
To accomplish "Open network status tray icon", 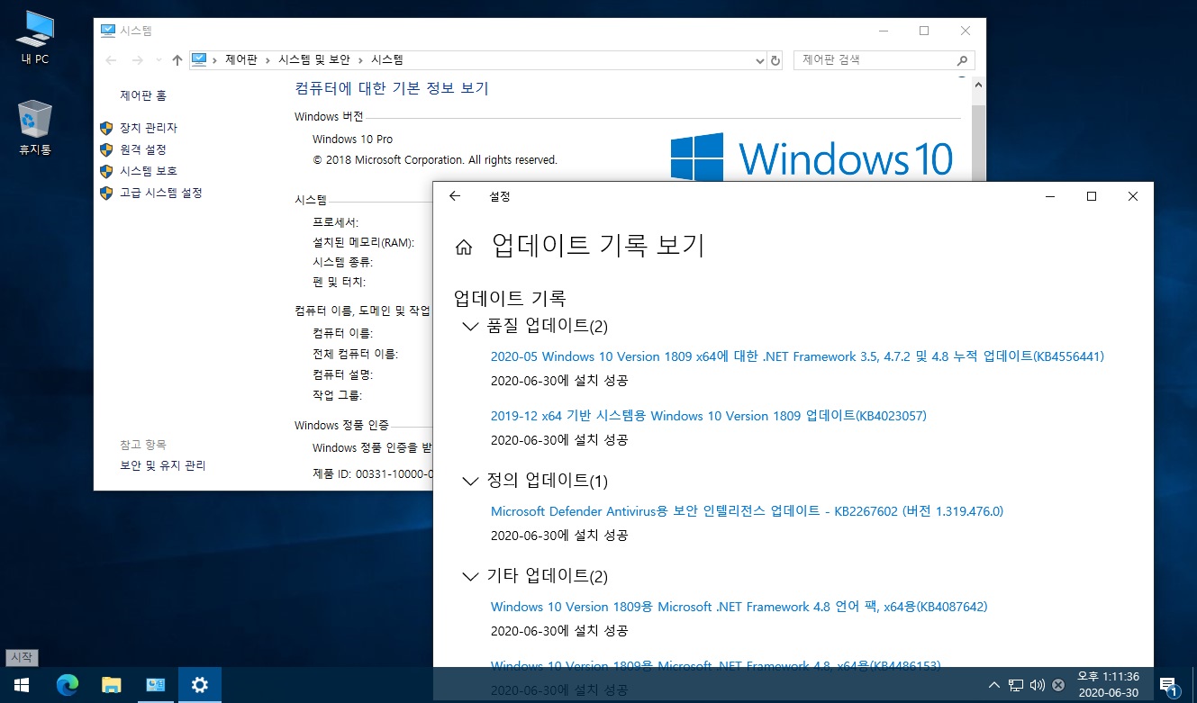I will tap(1016, 685).
